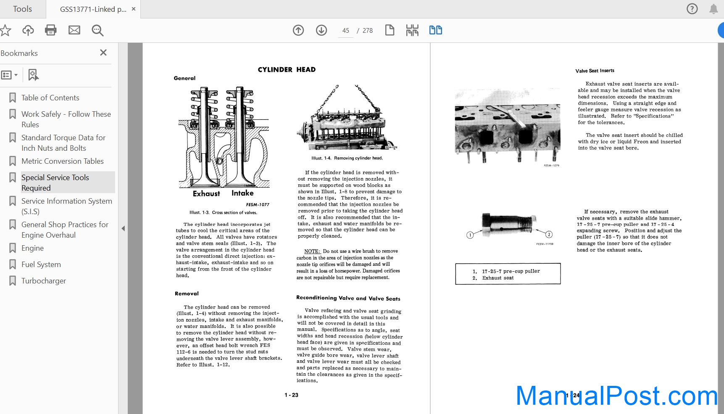The height and width of the screenshot is (414, 724).
Task: Click bookmark icon beside Table of Contents
Action: point(13,98)
